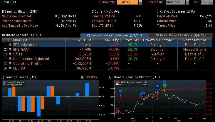
Task: Click the 'Weaker' growth vs comps cell
Action: pos(158,54)
